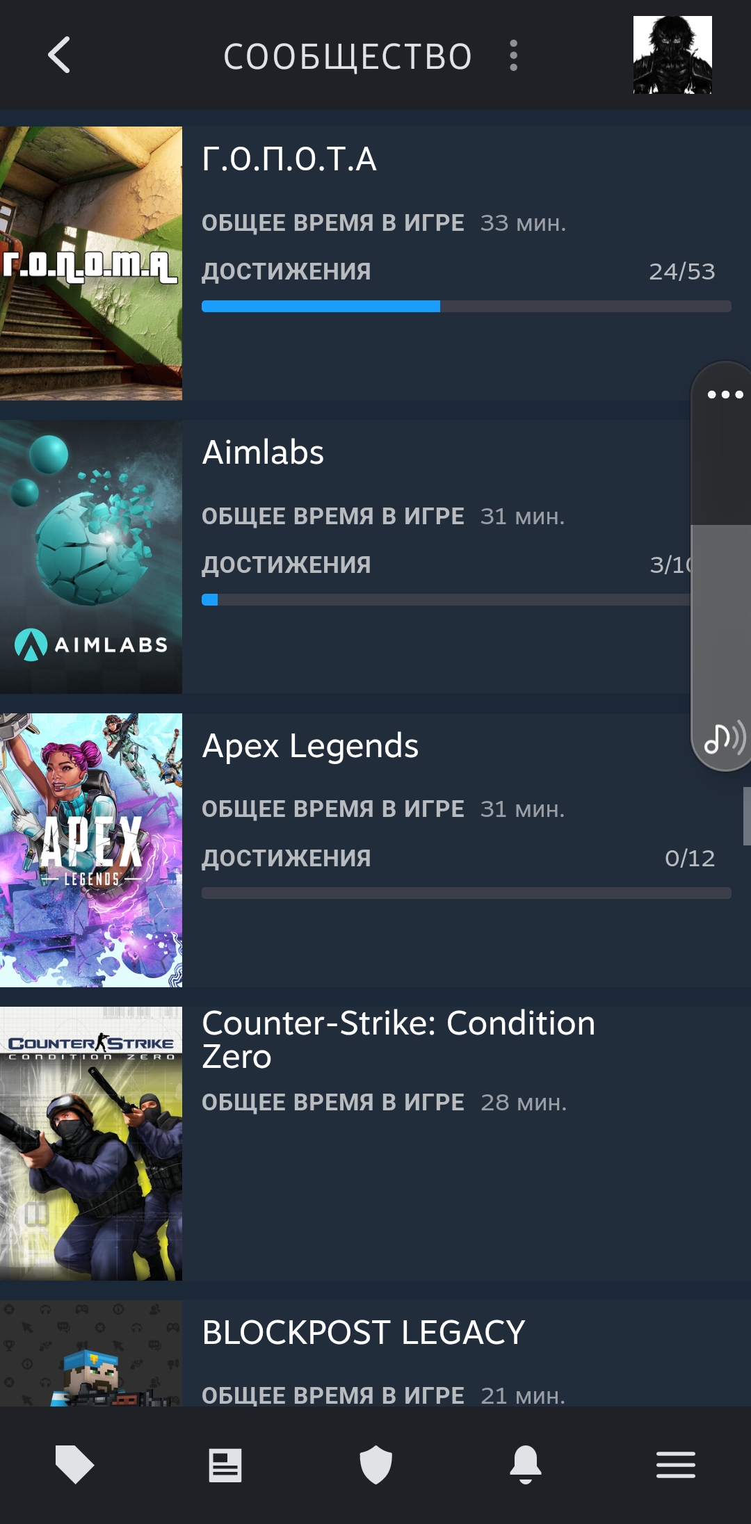Open the store tag icon in the bottom bar
Viewport: 751px width, 1524px height.
74,1464
